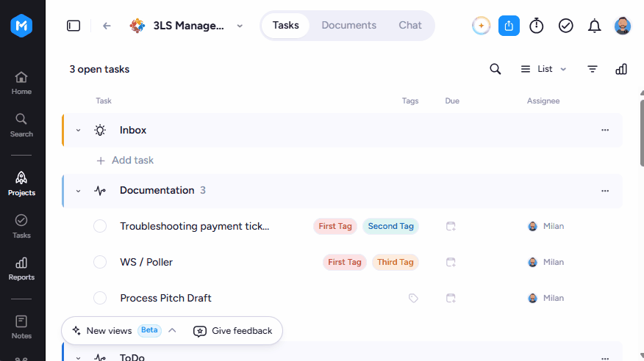Click the Assignee column header
This screenshot has height=361, width=644.
pos(543,101)
